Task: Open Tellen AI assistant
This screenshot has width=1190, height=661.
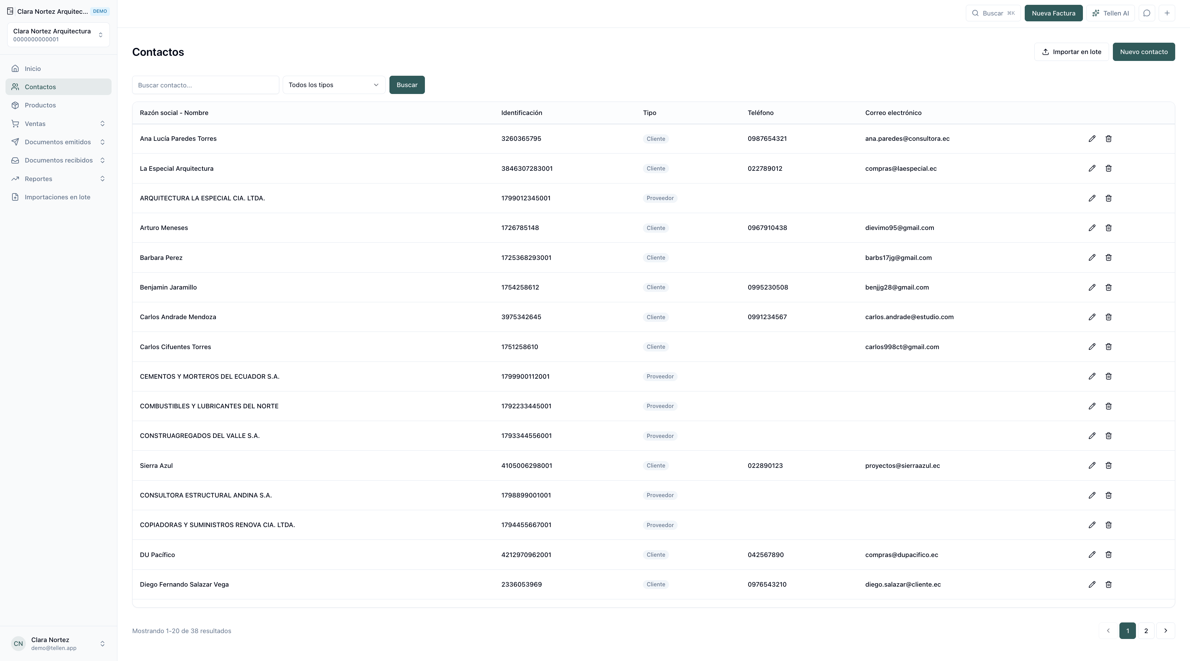Action: 1110,13
